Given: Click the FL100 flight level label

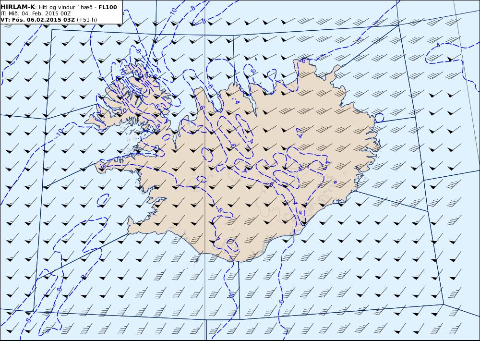Looking at the screenshot, I should 108,7.
